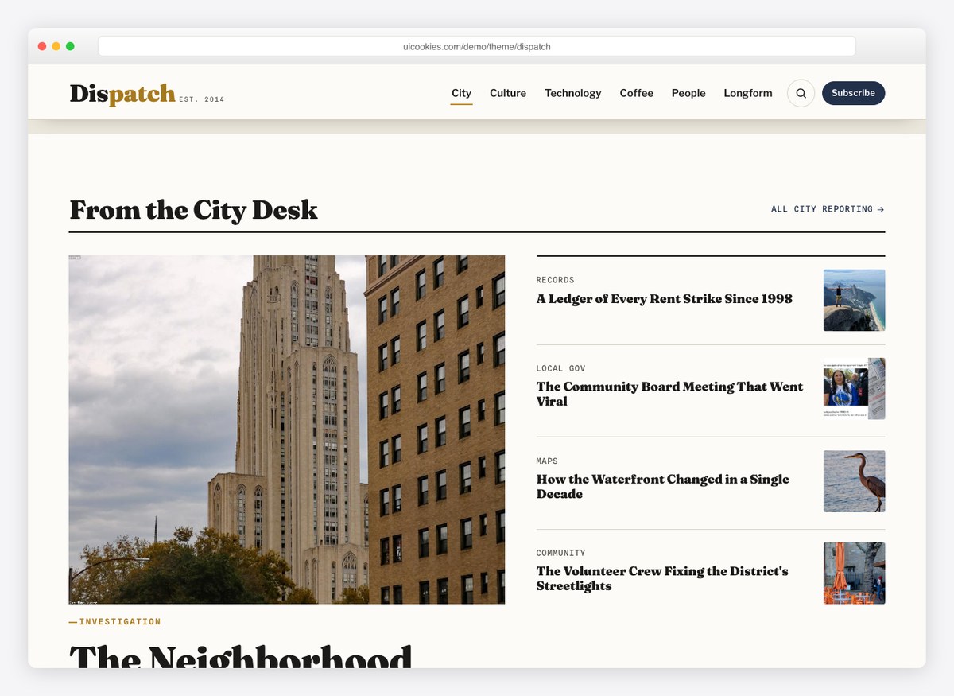This screenshot has height=696, width=954.
Task: Open the Coffee nav link
Action: click(637, 93)
